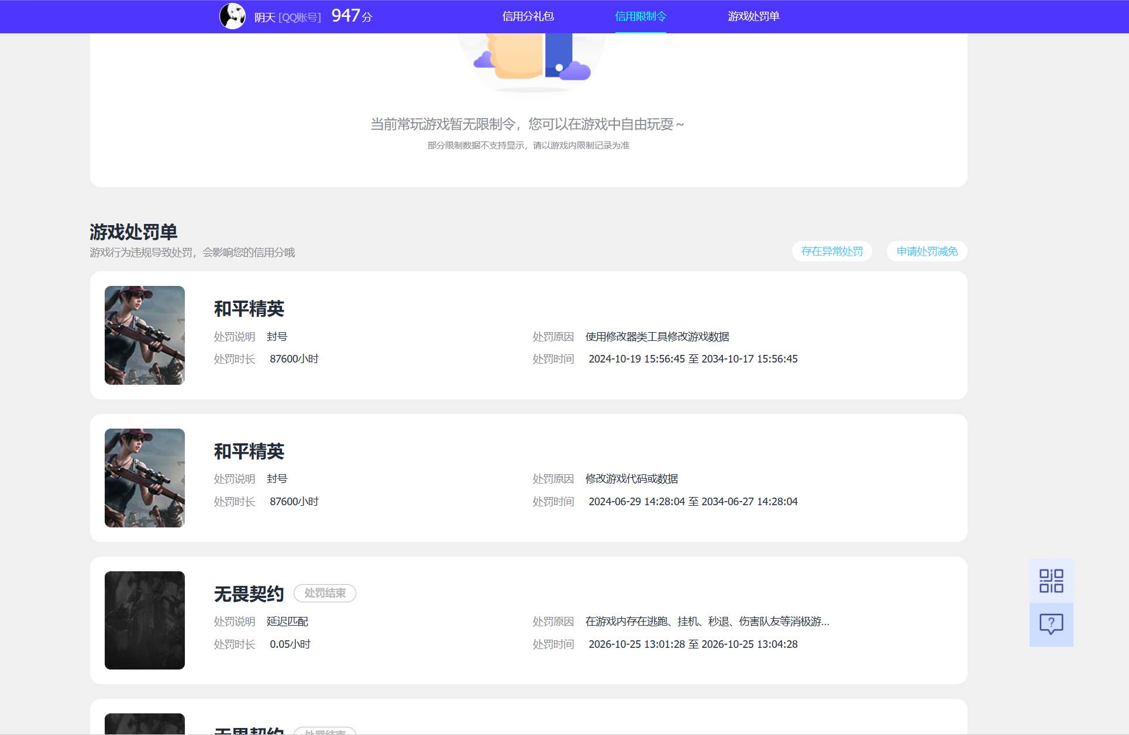This screenshot has width=1129, height=735.
Task: Click time 2024-06-29 14:28:04 至 2034-06-27
Action: 693,502
